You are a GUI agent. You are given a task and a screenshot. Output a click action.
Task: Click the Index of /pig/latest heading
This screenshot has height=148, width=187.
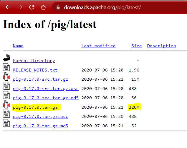50,25
